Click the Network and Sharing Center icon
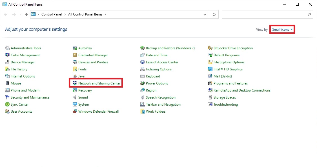Viewport: 317px width, 167px height. (x=75, y=83)
